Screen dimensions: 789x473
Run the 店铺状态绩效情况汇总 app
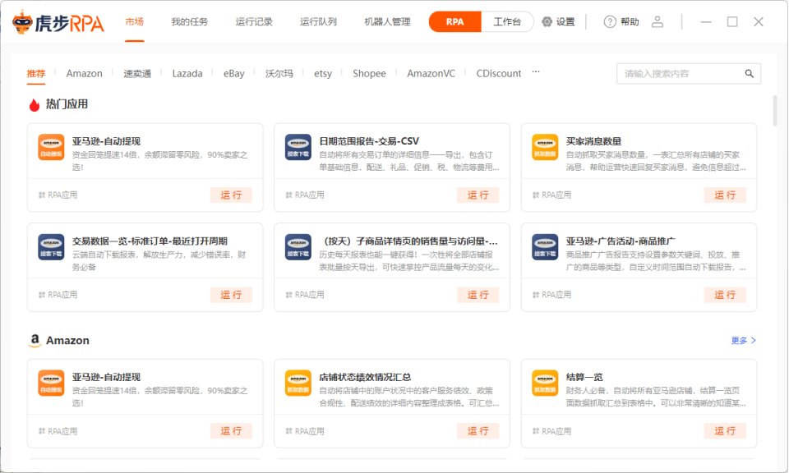478,431
